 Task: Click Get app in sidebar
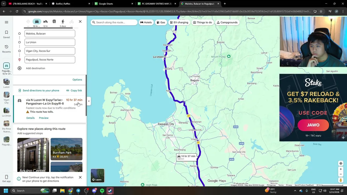click(x=7, y=179)
